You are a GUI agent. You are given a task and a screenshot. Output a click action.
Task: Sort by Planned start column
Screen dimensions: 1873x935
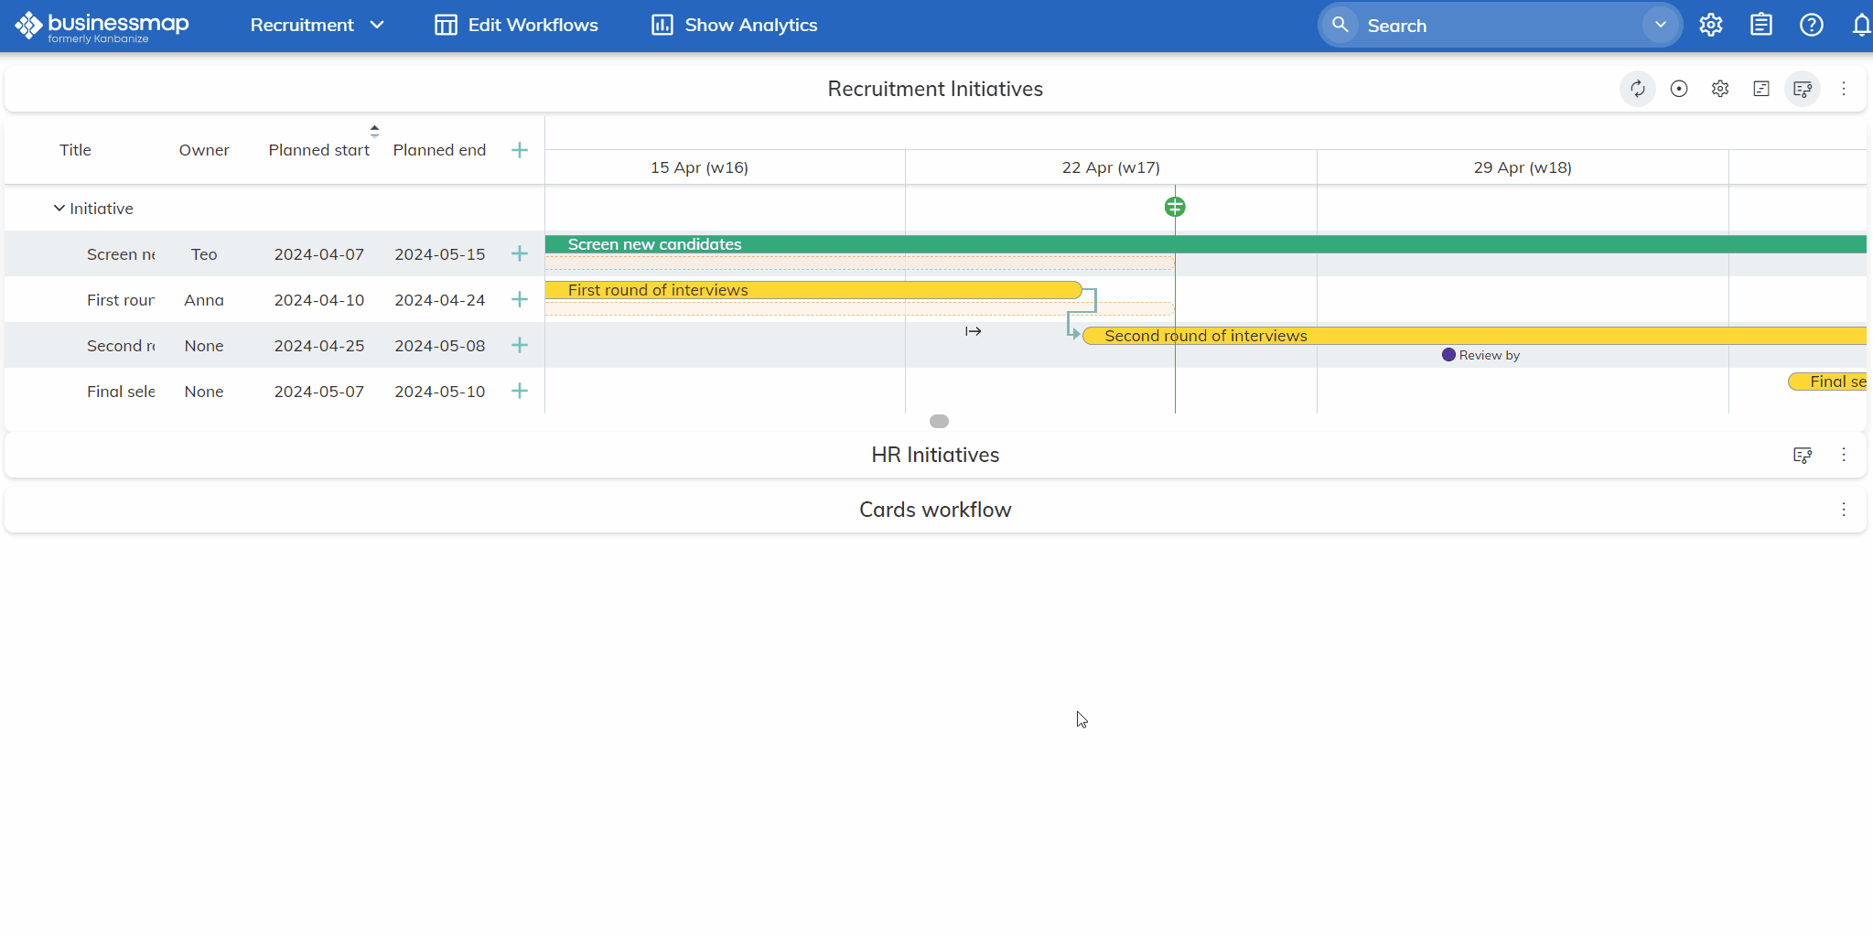tap(319, 150)
